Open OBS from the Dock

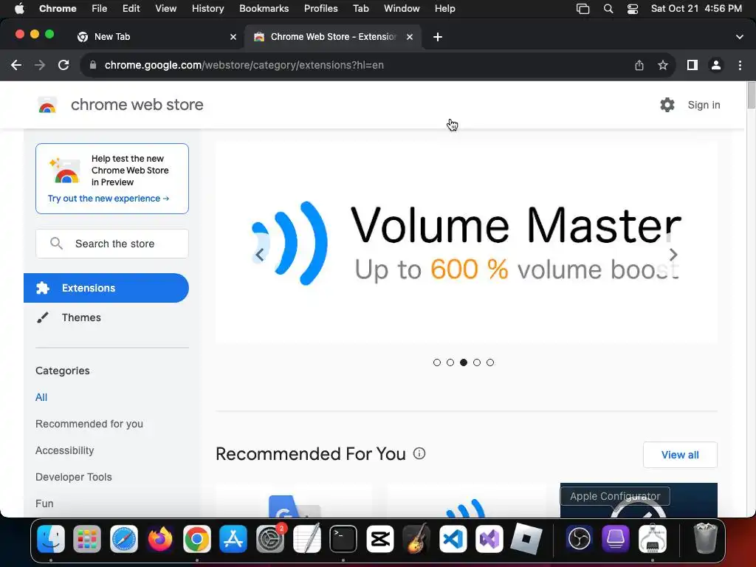pos(580,538)
